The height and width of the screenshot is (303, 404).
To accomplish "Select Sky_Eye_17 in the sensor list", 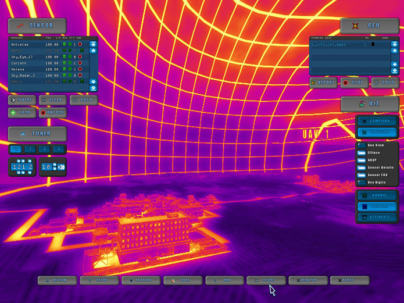I will coord(23,57).
